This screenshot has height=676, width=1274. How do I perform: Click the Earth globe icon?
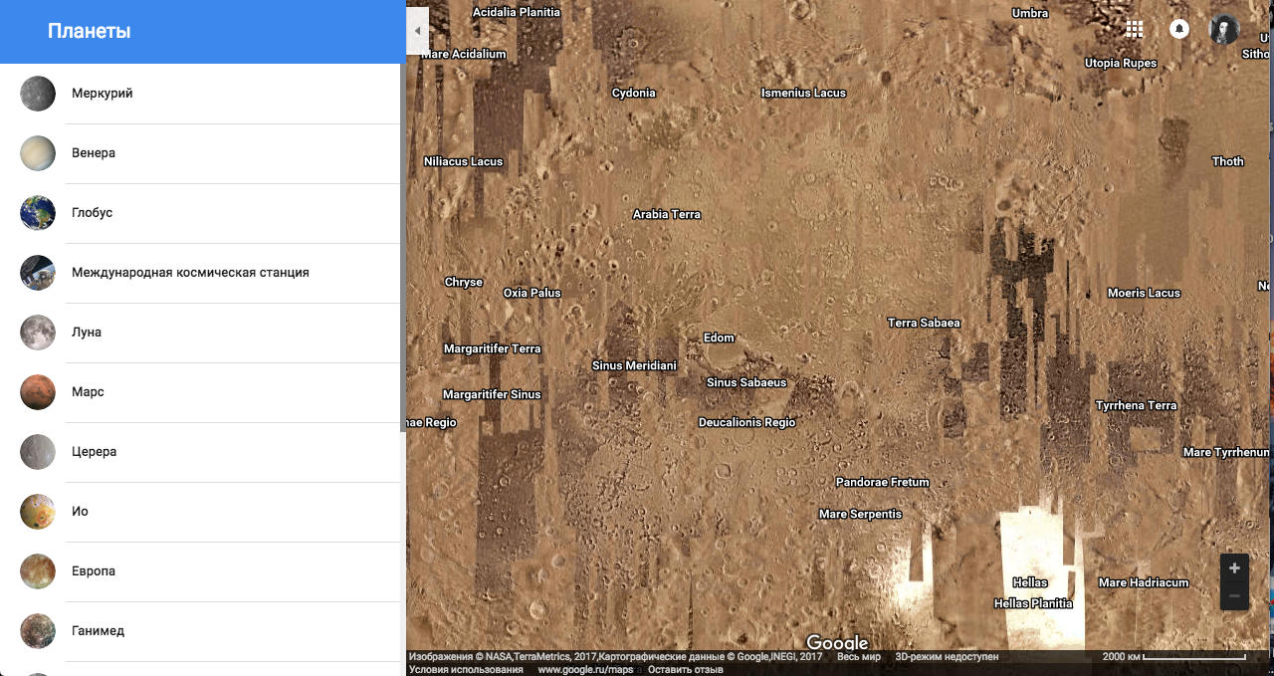(38, 213)
